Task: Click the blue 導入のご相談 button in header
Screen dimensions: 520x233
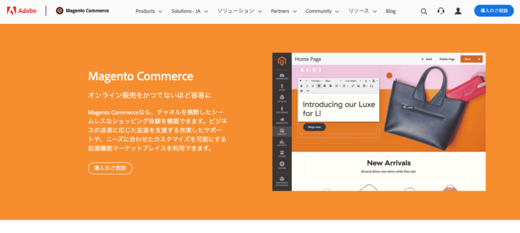Action: pyautogui.click(x=494, y=11)
